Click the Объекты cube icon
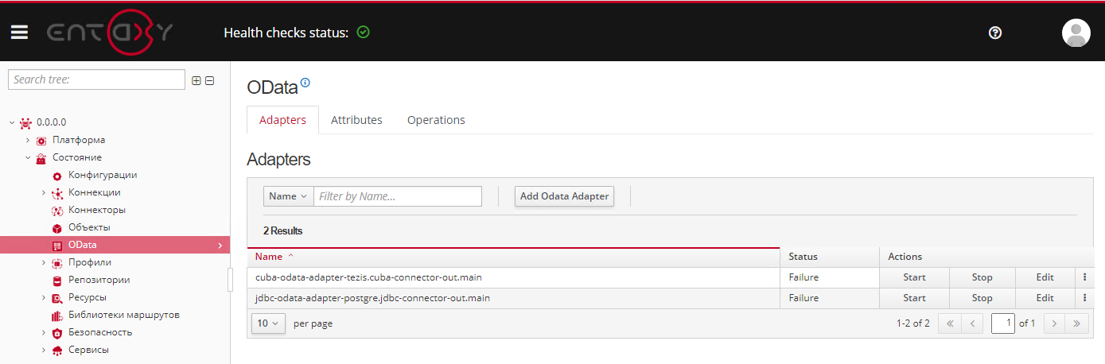The width and height of the screenshot is (1105, 364). (57, 228)
